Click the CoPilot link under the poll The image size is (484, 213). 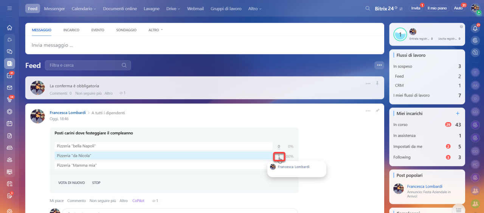tap(138, 201)
